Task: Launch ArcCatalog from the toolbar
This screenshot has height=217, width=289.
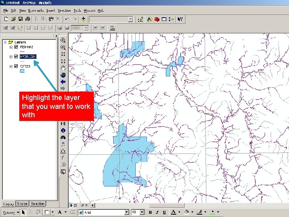Action: pos(149,19)
